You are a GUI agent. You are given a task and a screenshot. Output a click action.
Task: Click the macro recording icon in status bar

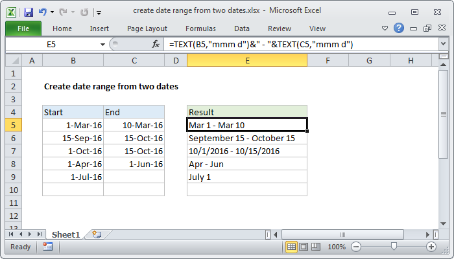point(47,247)
